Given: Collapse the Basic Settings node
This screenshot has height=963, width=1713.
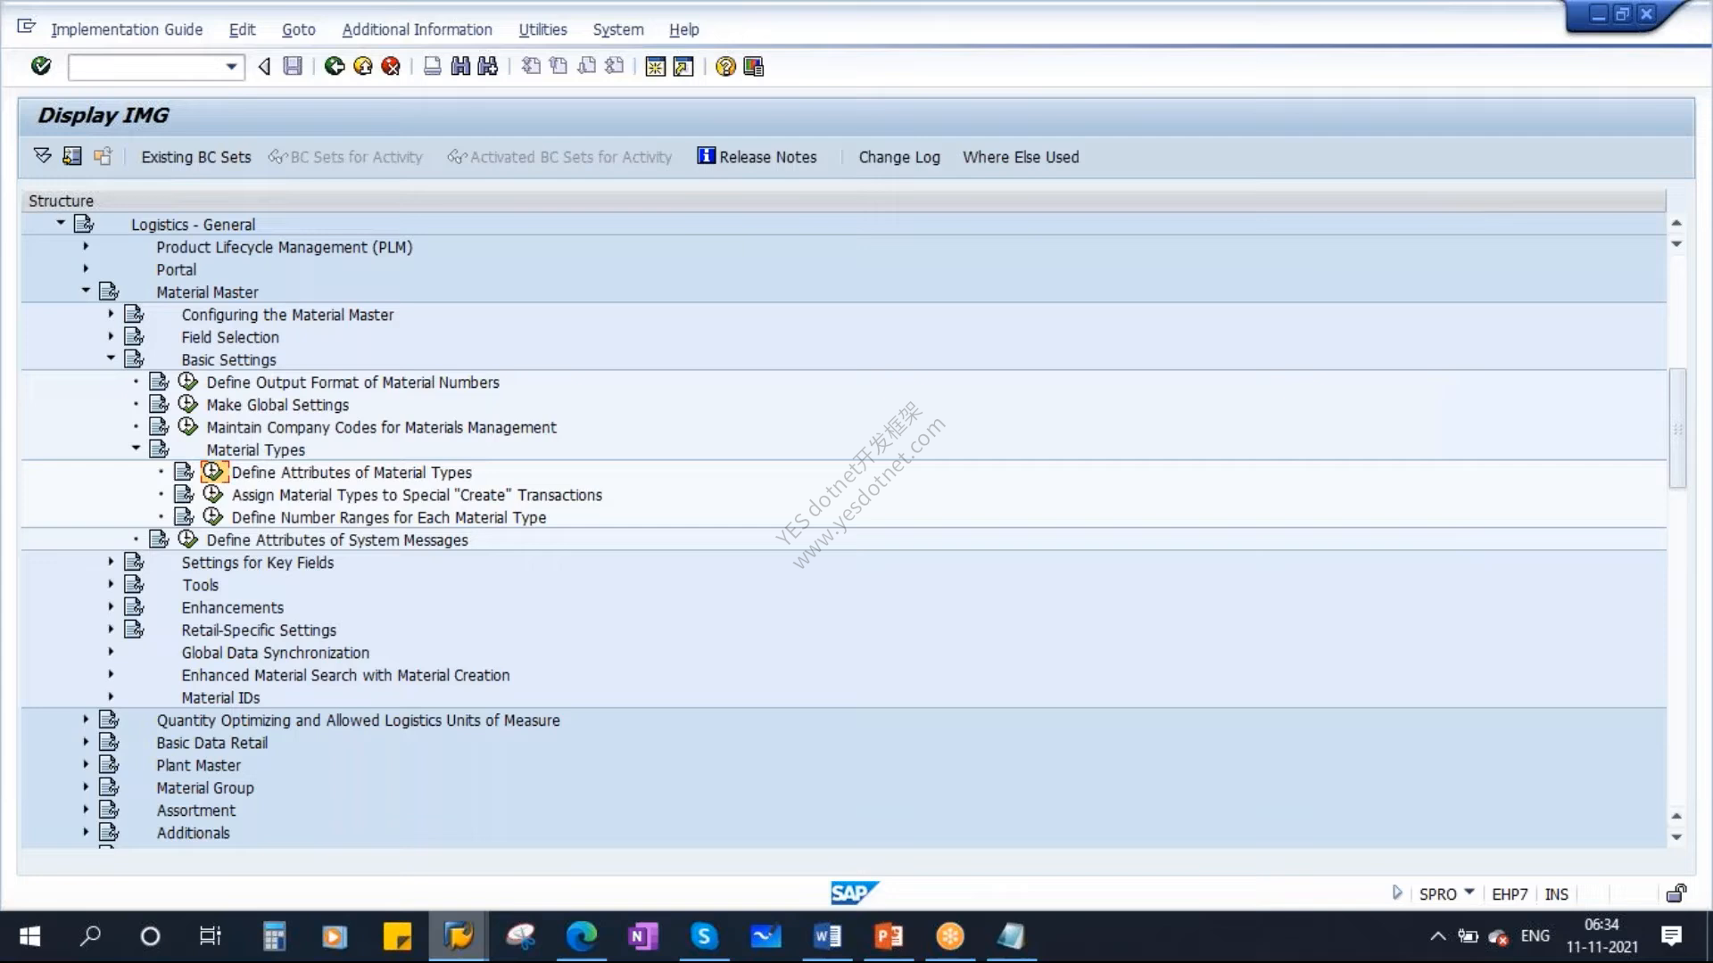Looking at the screenshot, I should [x=111, y=358].
